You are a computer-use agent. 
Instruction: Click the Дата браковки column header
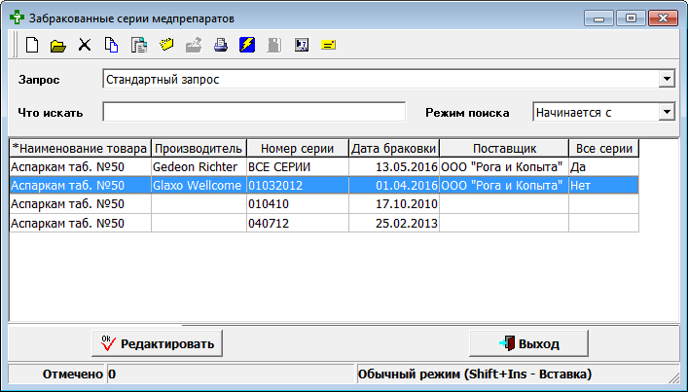[394, 148]
